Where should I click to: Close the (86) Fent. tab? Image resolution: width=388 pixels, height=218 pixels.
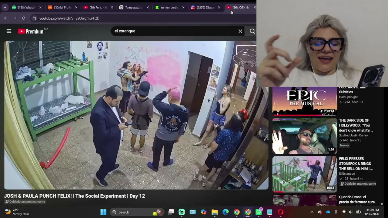click(x=112, y=8)
